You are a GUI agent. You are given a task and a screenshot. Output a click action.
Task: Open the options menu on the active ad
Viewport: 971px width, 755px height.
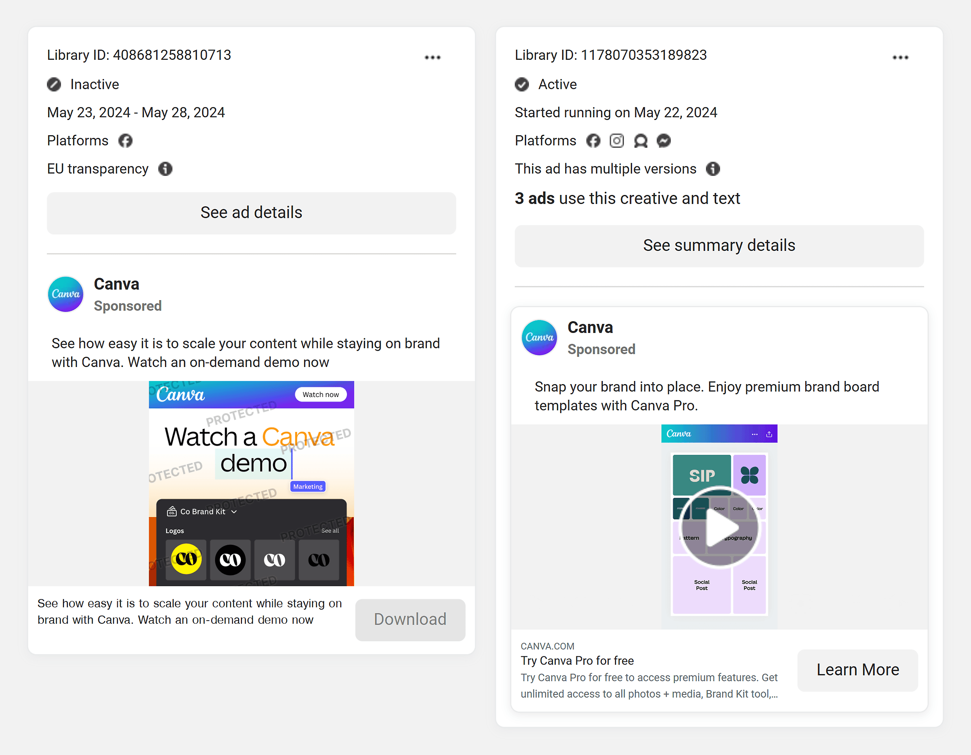tap(900, 57)
